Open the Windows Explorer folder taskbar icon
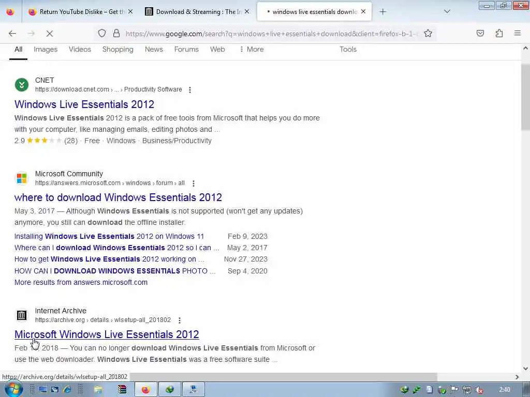 click(x=98, y=390)
